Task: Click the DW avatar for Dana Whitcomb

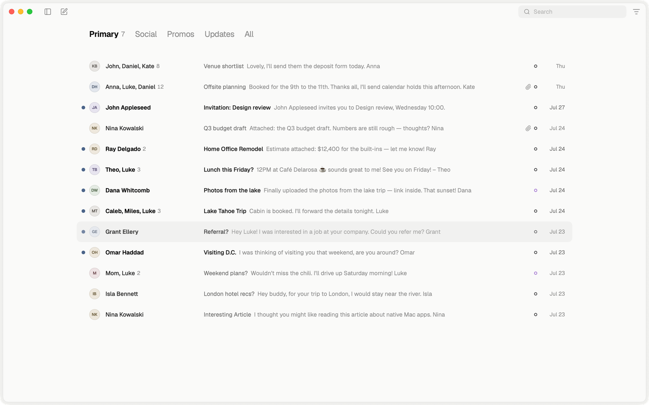Action: coord(95,190)
